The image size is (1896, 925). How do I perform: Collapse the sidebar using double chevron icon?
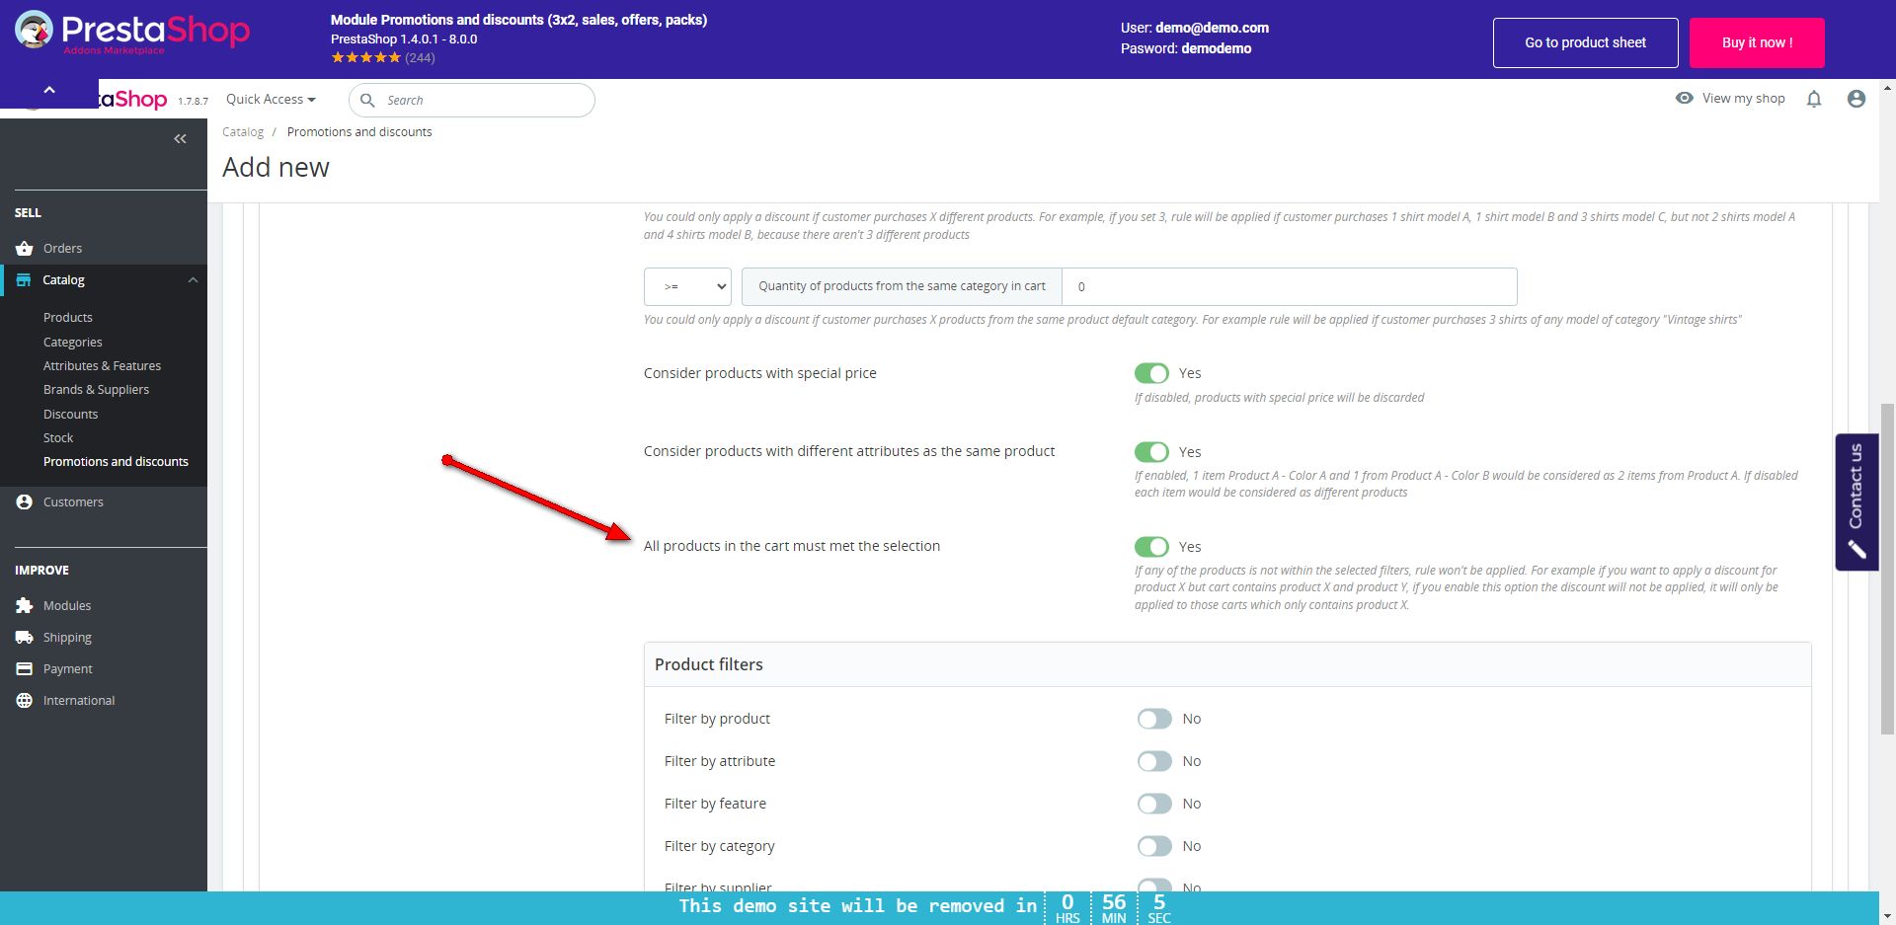pyautogui.click(x=180, y=139)
